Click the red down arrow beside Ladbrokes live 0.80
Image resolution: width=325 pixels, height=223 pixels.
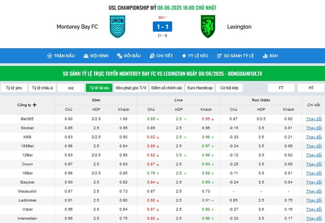(158, 200)
